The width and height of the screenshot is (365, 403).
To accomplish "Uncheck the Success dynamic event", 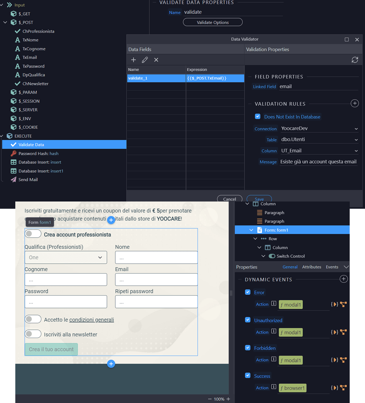I will click(x=248, y=375).
